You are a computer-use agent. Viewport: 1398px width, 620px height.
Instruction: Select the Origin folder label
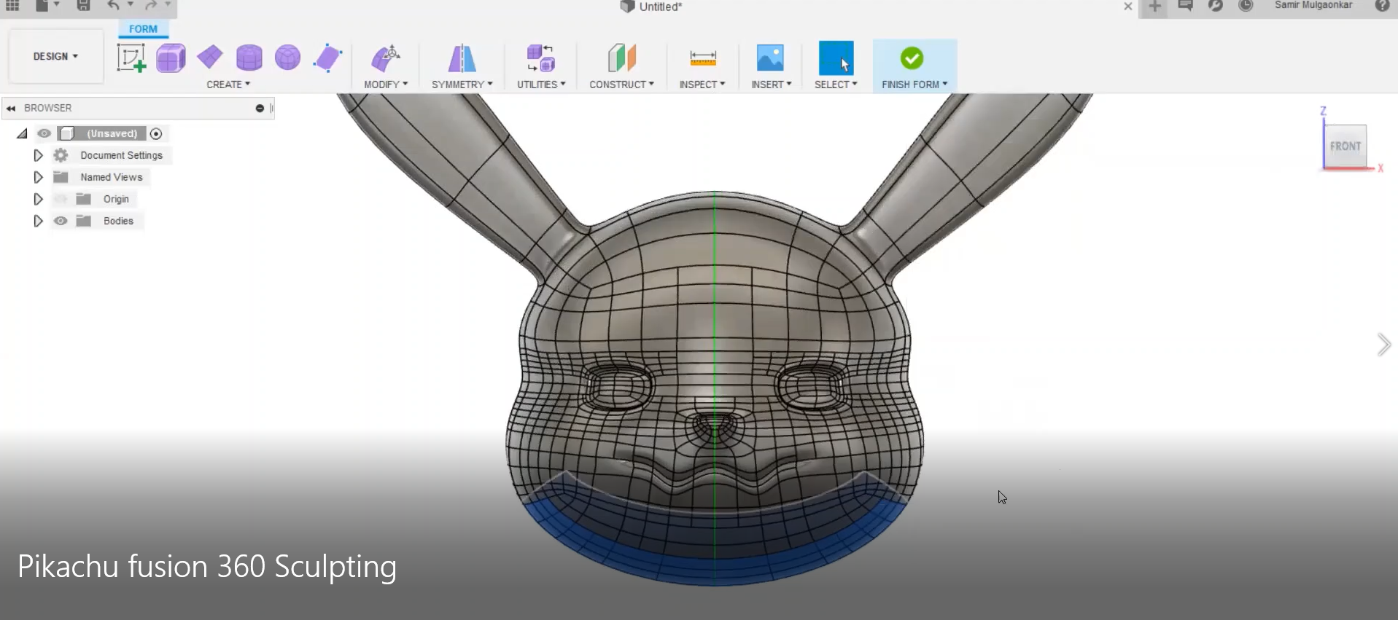pyautogui.click(x=116, y=199)
